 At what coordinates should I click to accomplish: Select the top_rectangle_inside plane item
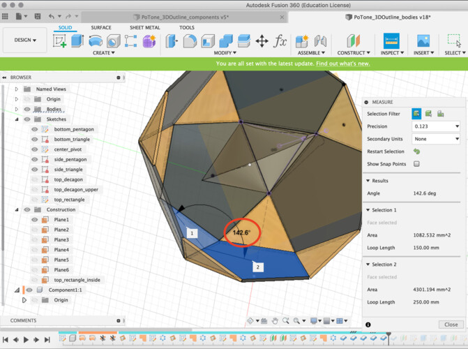click(77, 280)
